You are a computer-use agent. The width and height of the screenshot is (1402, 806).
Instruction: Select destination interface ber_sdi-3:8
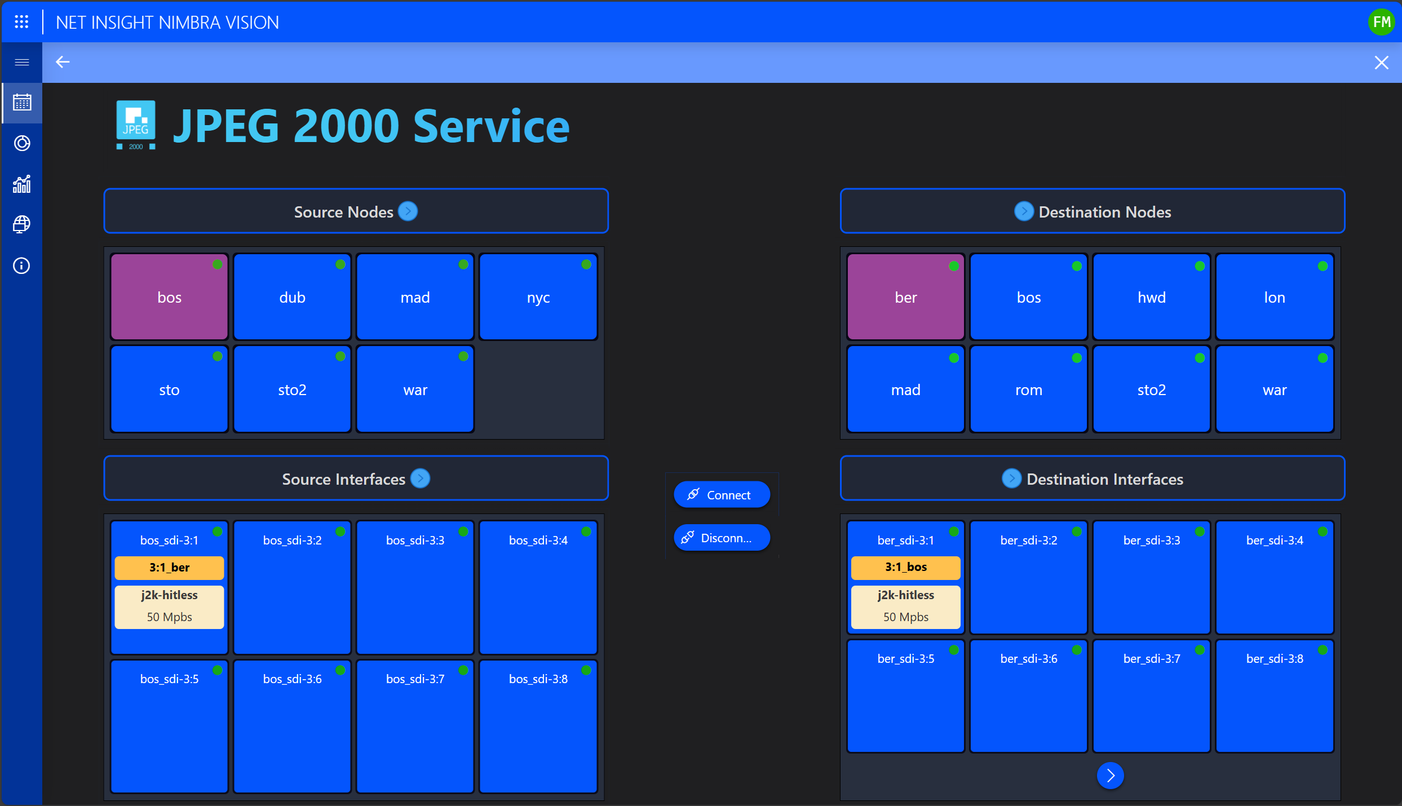pos(1274,696)
